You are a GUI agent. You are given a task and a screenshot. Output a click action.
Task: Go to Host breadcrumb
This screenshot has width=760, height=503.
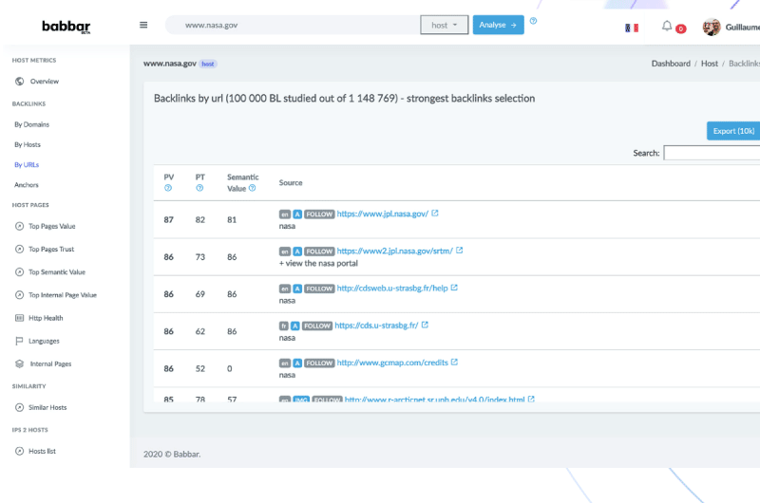710,64
